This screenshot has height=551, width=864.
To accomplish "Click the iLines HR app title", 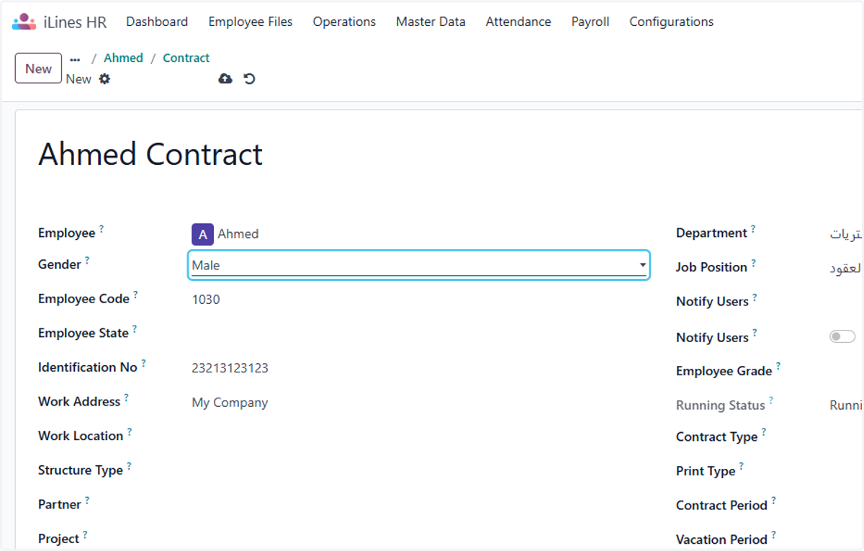I will [x=75, y=22].
